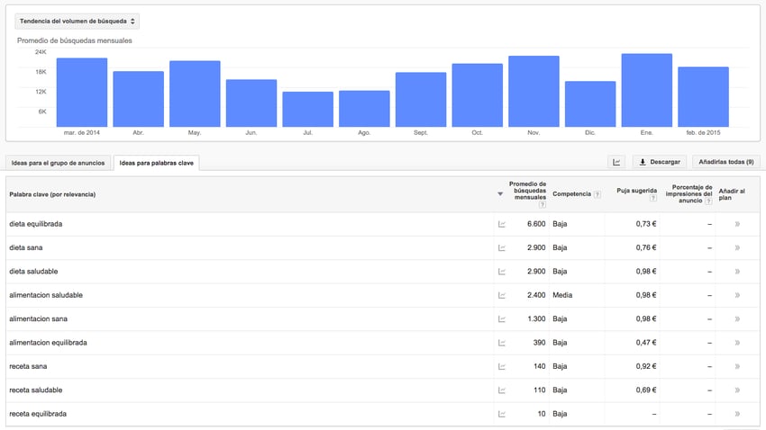The height and width of the screenshot is (430, 766).
Task: Add dieta sana to plan with arrows icon
Action: (737, 247)
